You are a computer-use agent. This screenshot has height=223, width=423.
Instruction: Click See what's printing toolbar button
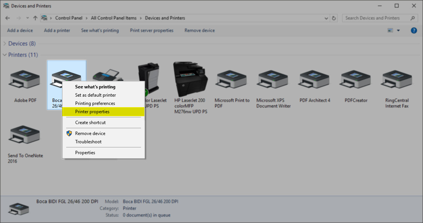(100, 30)
